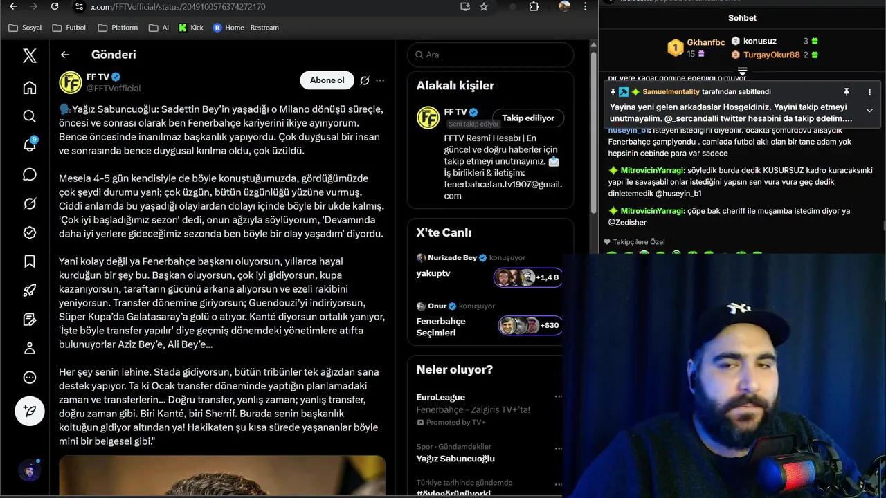Open the Kick bookmark
Viewport: 886px width, 498px height.
(x=191, y=28)
